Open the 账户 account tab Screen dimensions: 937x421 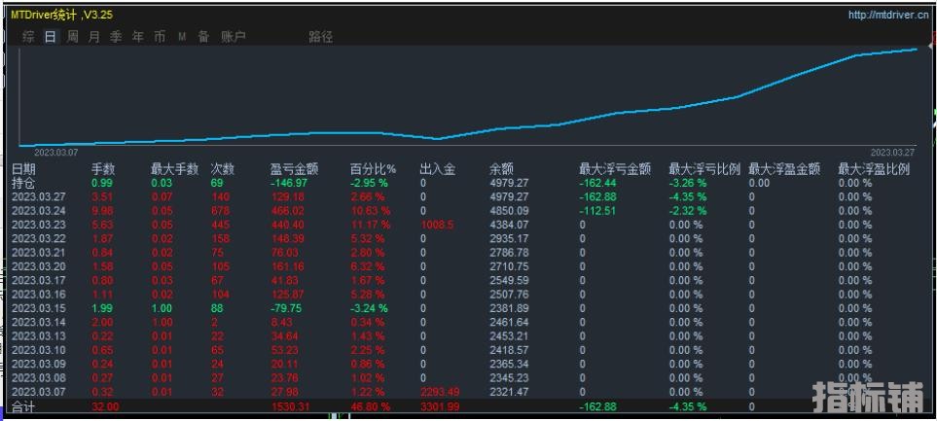[234, 37]
